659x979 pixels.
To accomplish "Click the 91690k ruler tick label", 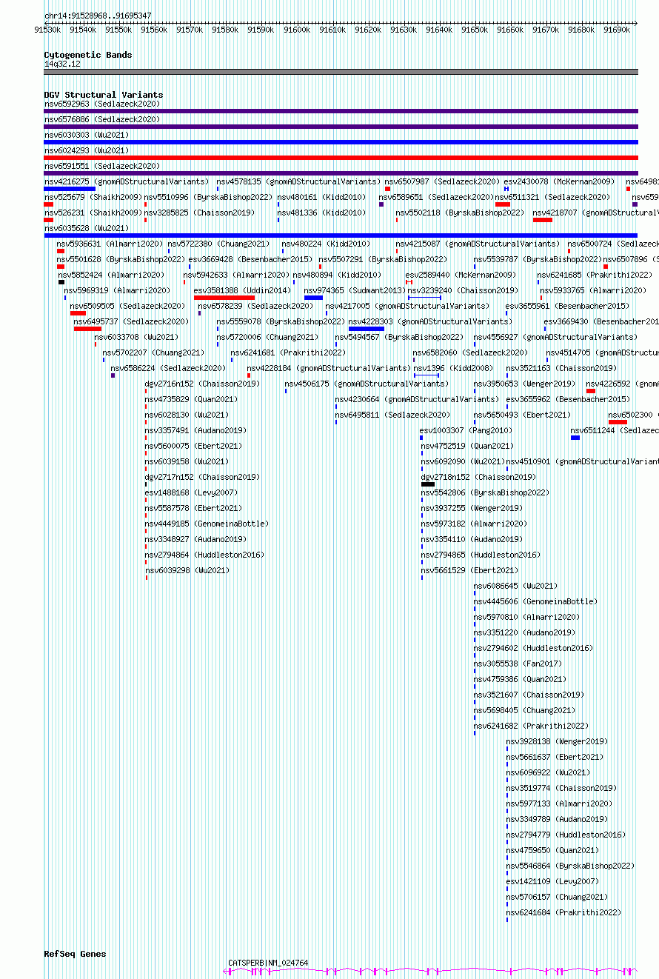I will [x=617, y=30].
